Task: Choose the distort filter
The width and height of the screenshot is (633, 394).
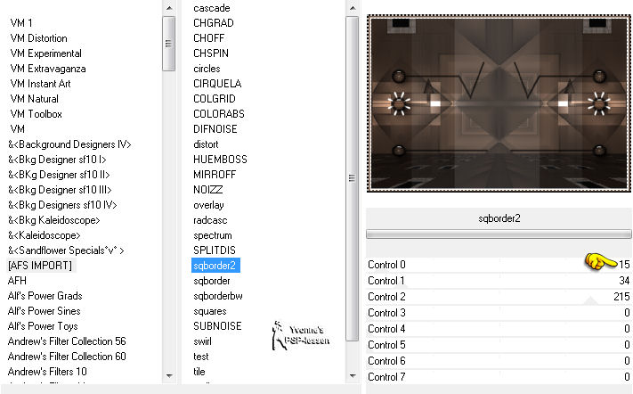Action: point(206,144)
